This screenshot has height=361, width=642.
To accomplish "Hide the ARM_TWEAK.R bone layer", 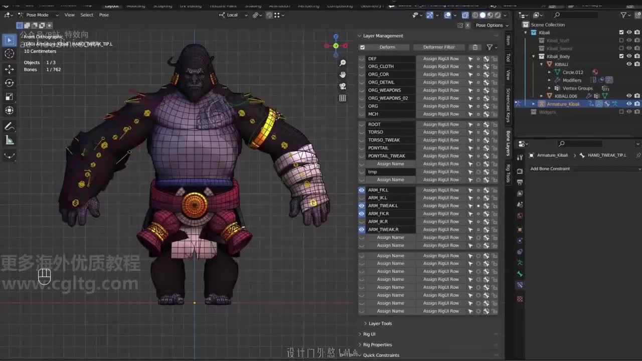I will coord(362,230).
